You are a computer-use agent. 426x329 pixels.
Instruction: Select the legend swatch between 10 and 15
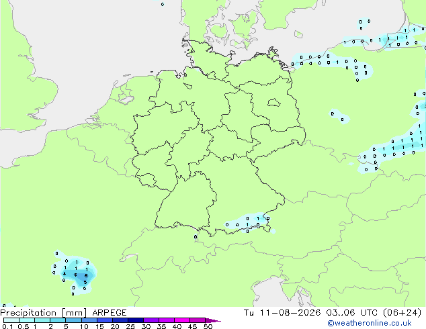(x=89, y=320)
